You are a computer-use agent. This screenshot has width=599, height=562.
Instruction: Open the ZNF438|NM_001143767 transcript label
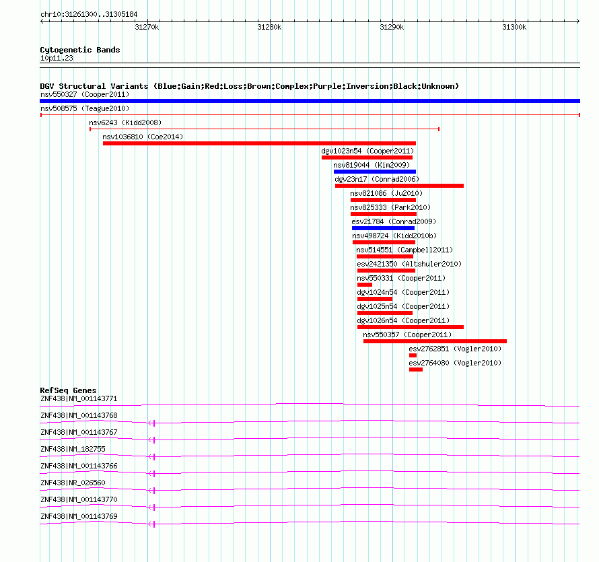click(79, 433)
